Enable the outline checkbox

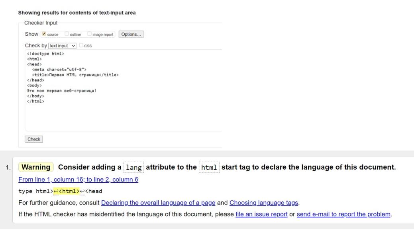tap(67, 34)
